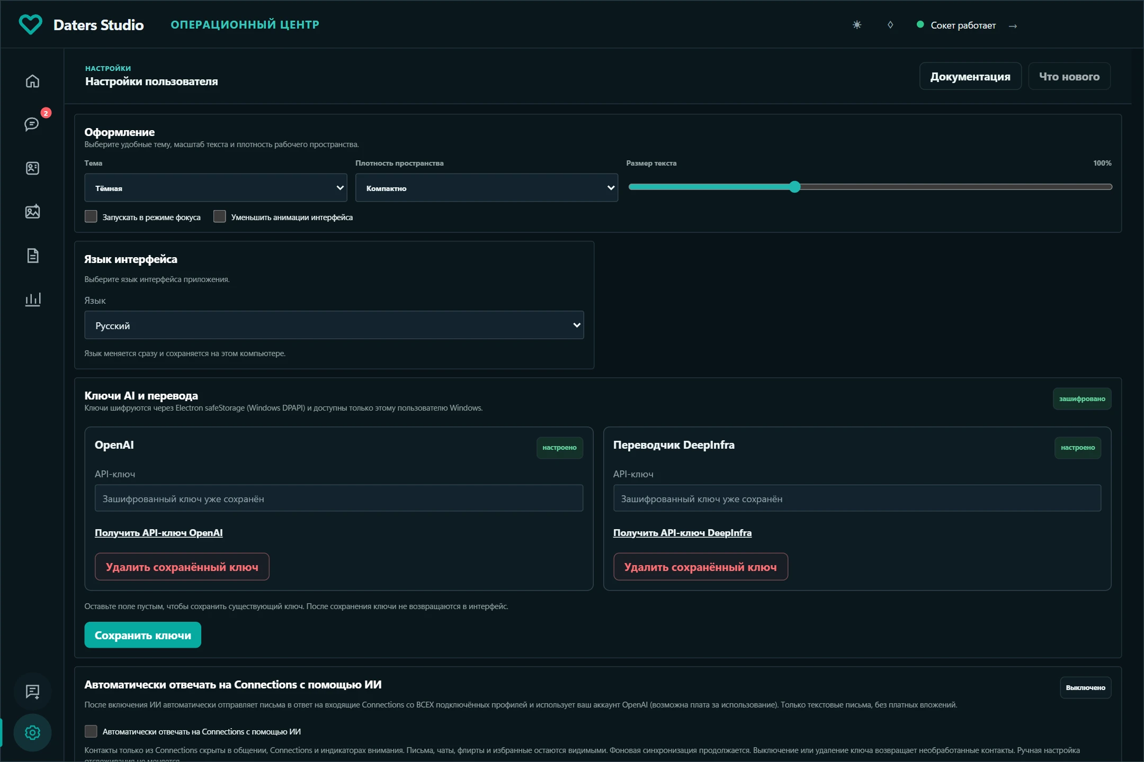The height and width of the screenshot is (762, 1144).
Task: Open the statistics bar chart icon
Action: coord(32,299)
